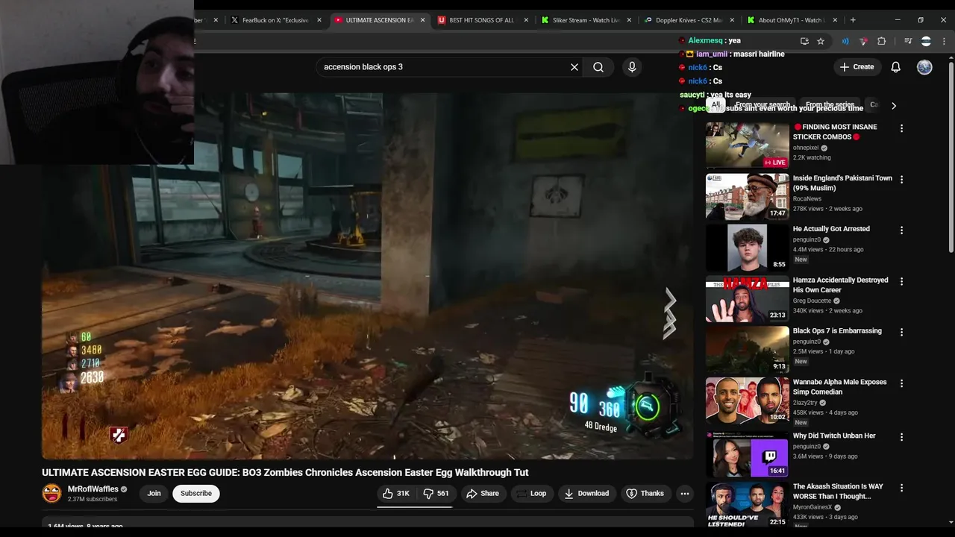This screenshot has height=537, width=955.
Task: Close the Sliker Stream tab
Action: pos(629,20)
